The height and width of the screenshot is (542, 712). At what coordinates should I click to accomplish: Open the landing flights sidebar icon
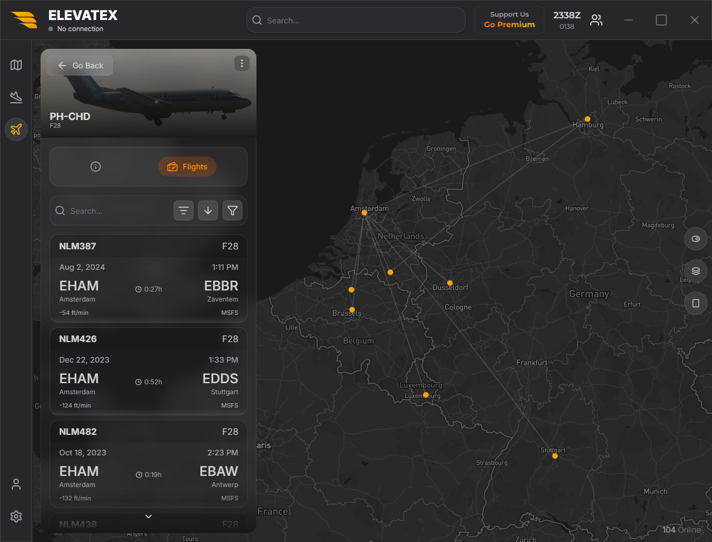click(16, 97)
